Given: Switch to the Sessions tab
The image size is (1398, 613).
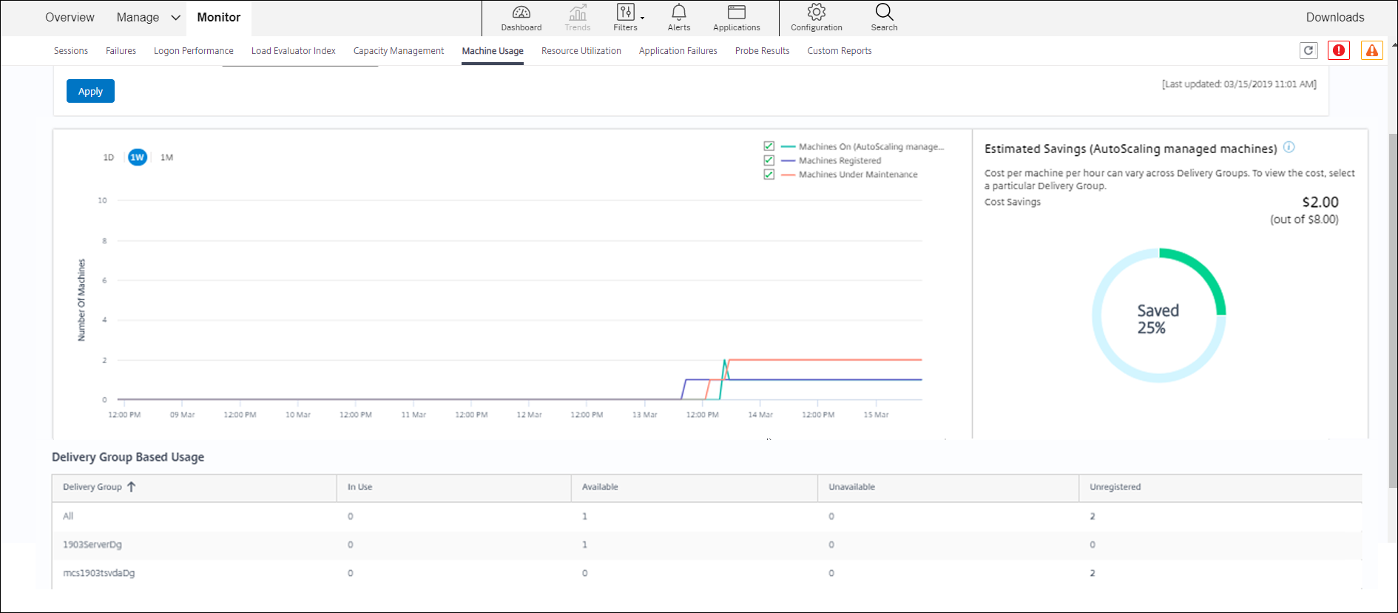Looking at the screenshot, I should [71, 51].
